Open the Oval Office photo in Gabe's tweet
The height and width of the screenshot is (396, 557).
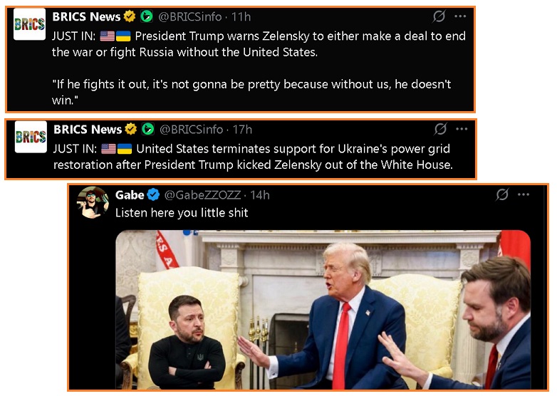pos(323,309)
